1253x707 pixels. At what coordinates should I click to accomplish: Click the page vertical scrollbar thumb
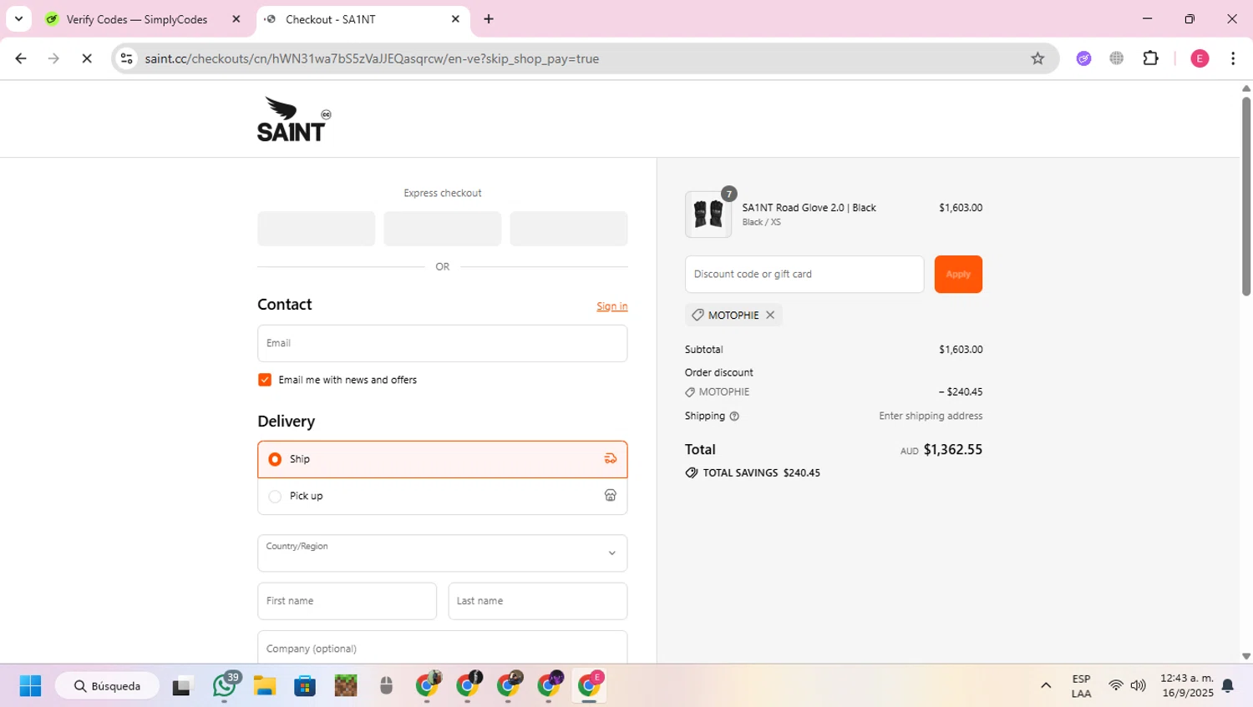click(1245, 196)
